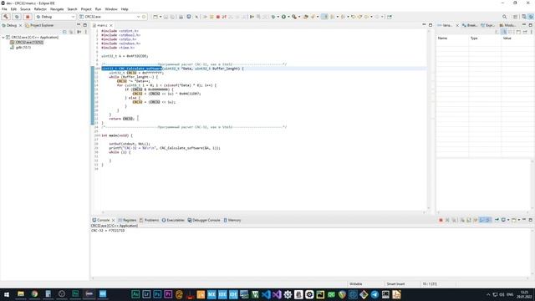The image size is (535, 301).
Task: Click the Disconnect toolbar icon
Action: pyautogui.click(x=224, y=17)
